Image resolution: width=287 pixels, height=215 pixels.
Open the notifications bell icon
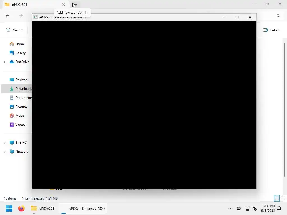click(x=279, y=208)
